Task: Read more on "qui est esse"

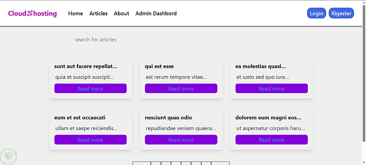Action: [x=181, y=89]
